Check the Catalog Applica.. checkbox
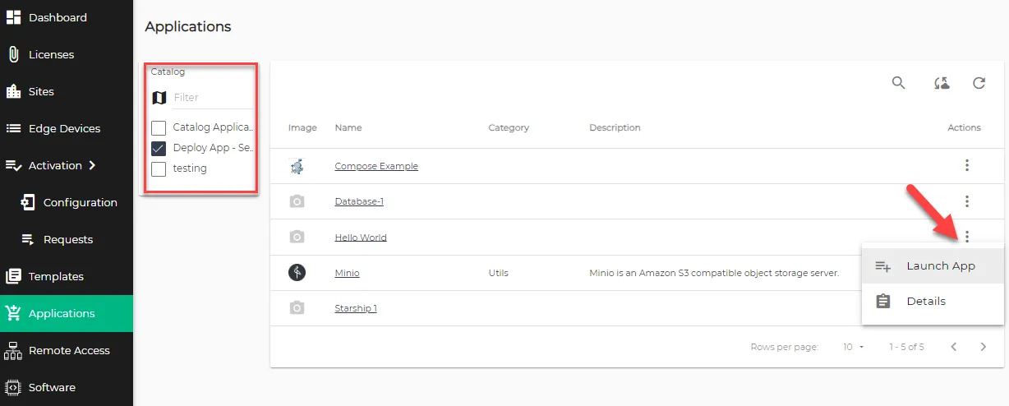Screen dimensions: 1009x406 [x=159, y=128]
